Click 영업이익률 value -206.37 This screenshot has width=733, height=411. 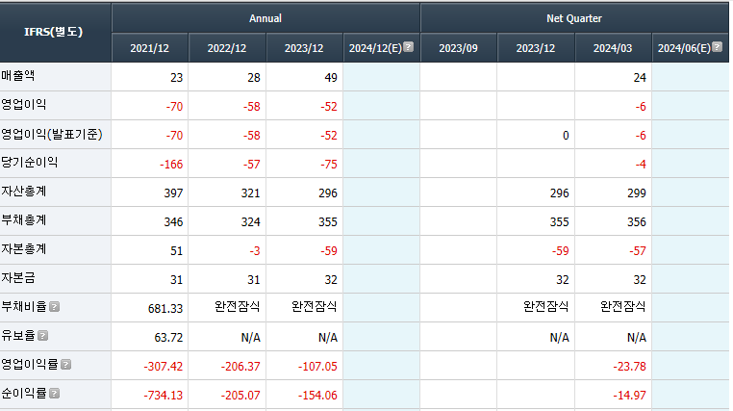pos(240,367)
